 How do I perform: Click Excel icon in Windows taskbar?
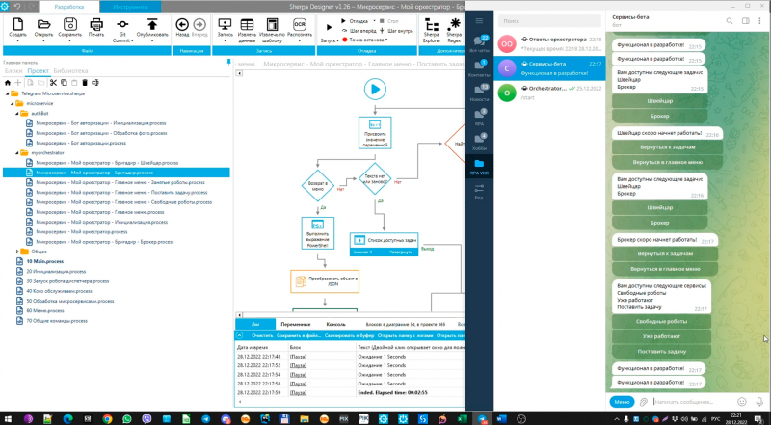tap(463, 418)
